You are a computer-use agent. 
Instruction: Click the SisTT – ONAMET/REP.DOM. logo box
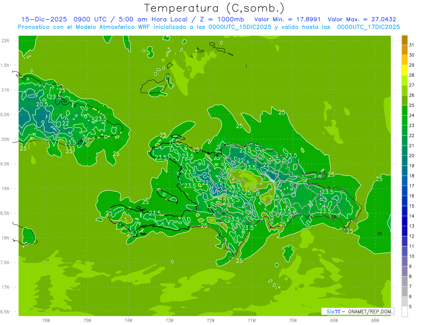coord(357,311)
